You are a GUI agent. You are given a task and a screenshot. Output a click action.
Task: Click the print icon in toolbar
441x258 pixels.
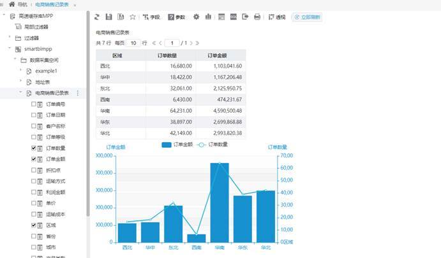pos(257,17)
